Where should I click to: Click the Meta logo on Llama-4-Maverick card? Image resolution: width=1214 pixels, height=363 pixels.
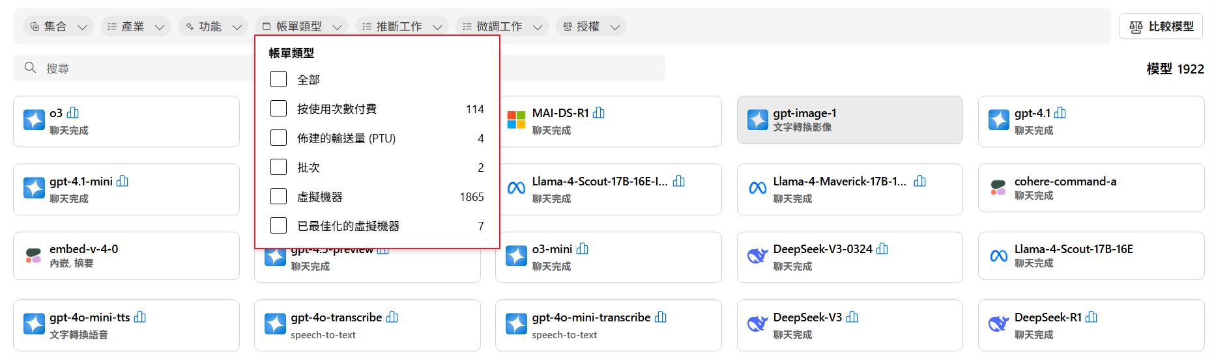coord(757,189)
